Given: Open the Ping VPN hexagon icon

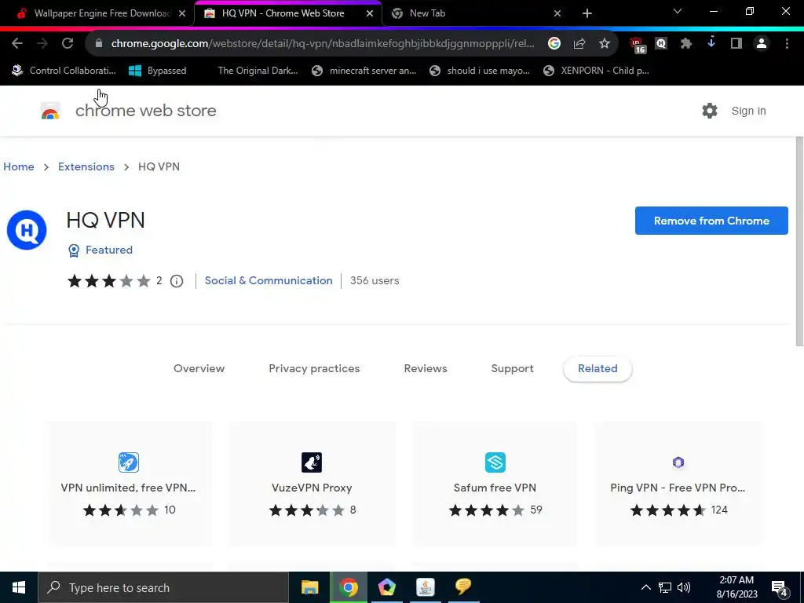Looking at the screenshot, I should click(678, 462).
